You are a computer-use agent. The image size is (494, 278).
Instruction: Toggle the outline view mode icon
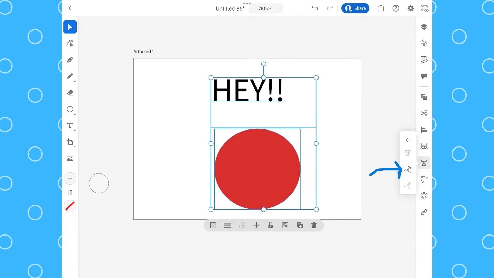coord(425,8)
